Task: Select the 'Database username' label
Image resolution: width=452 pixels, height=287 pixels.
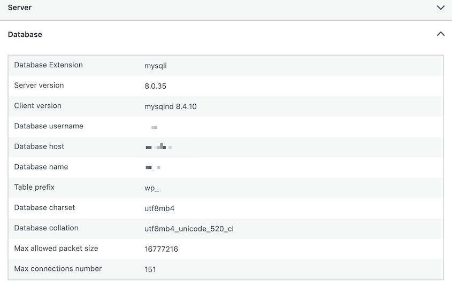Action: 49,126
